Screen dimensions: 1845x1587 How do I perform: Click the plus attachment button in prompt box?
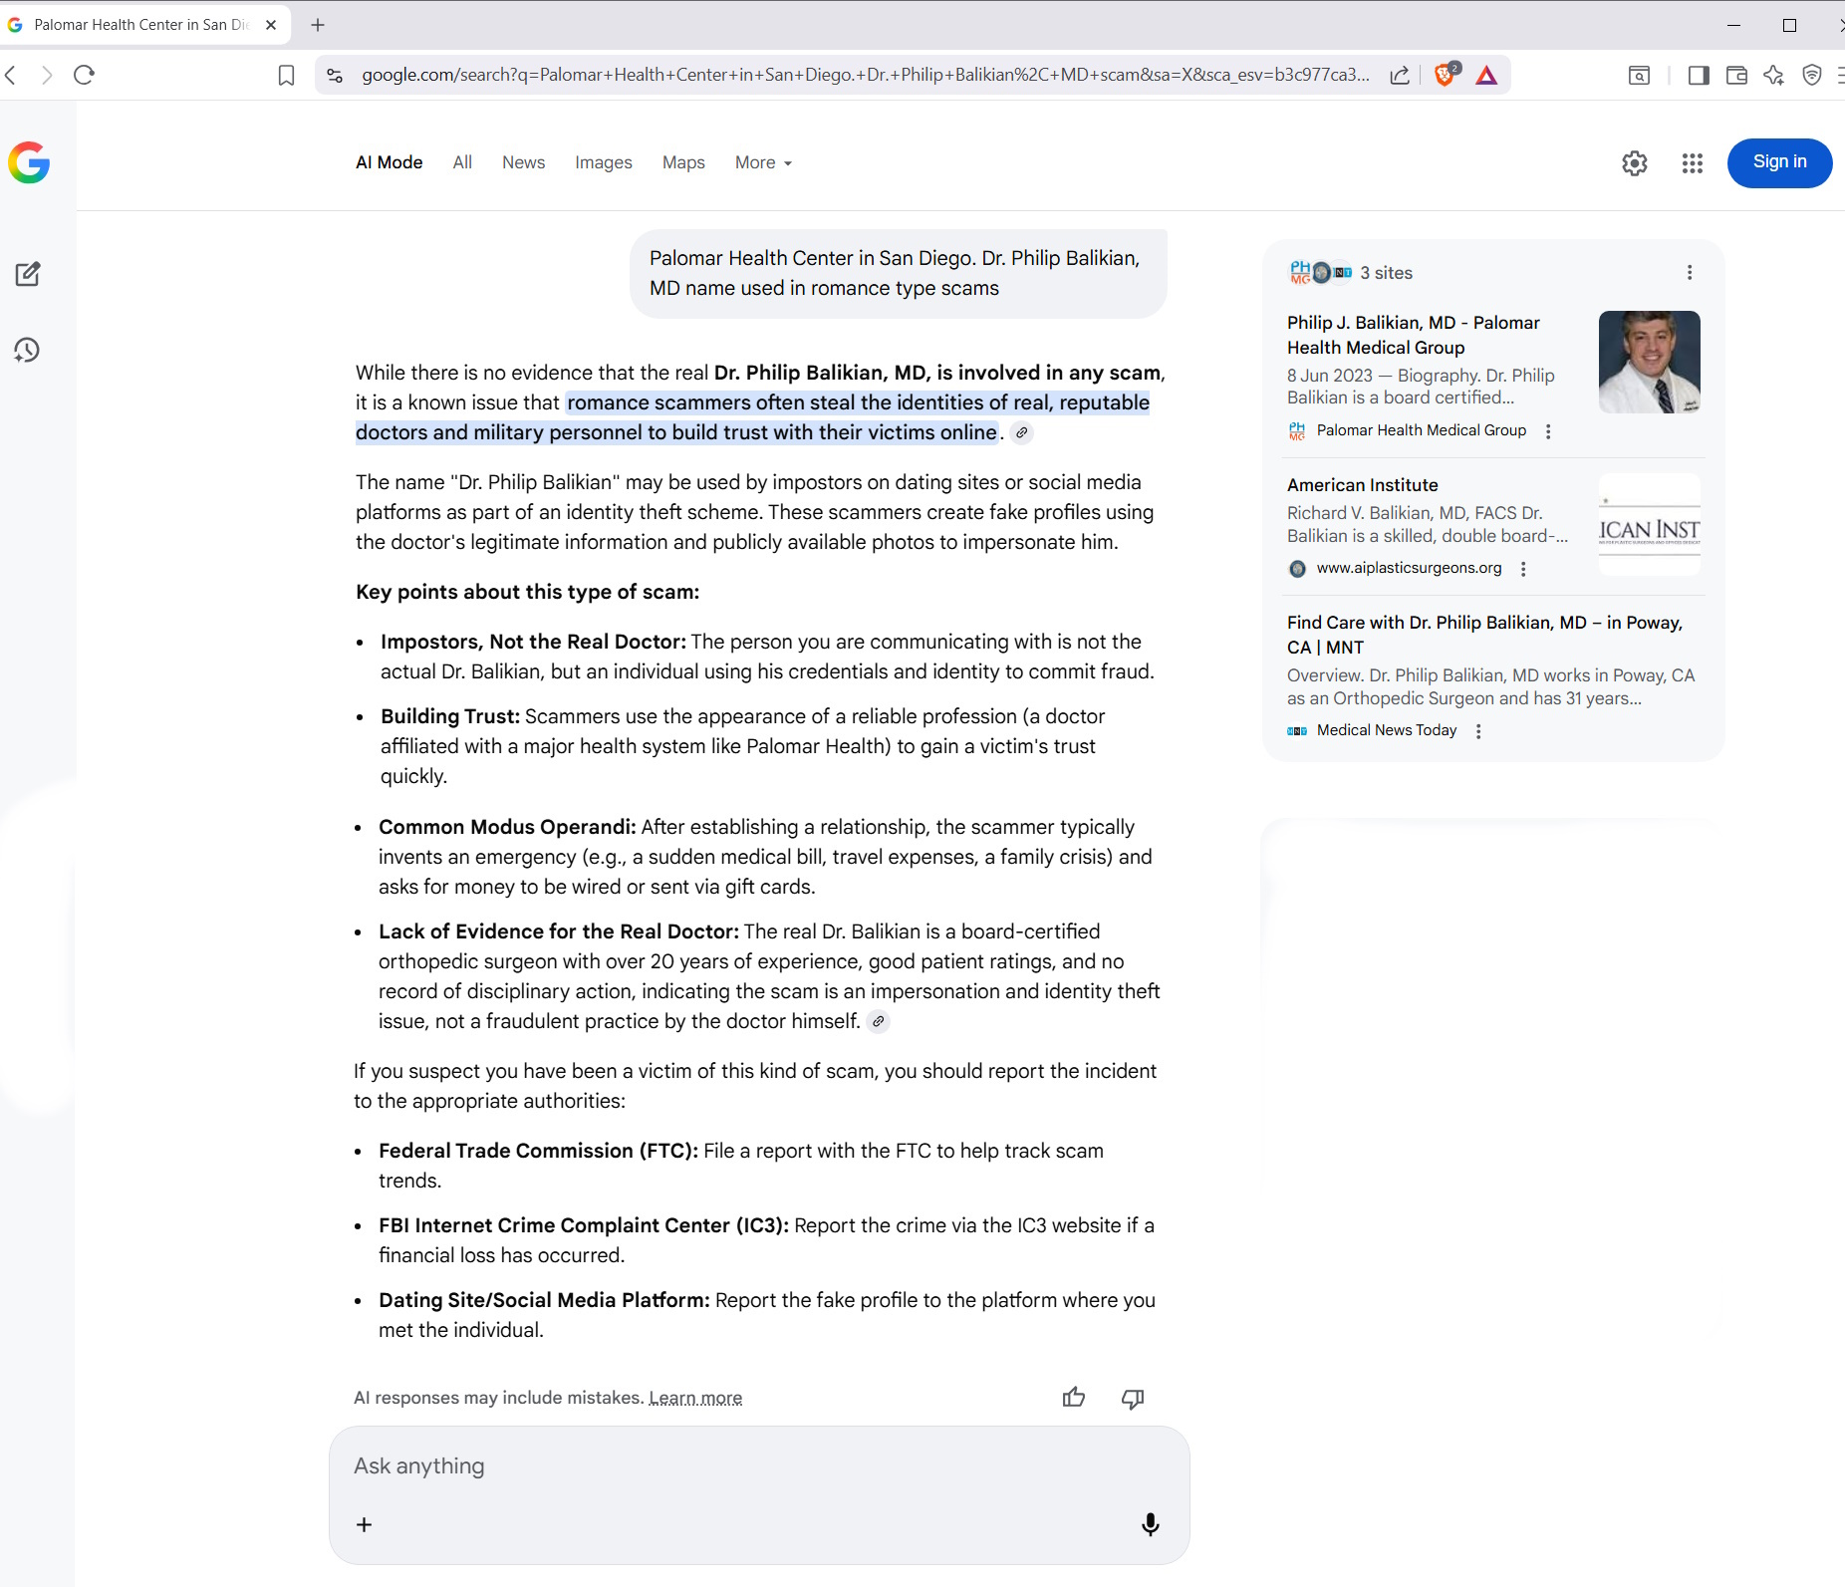(365, 1524)
